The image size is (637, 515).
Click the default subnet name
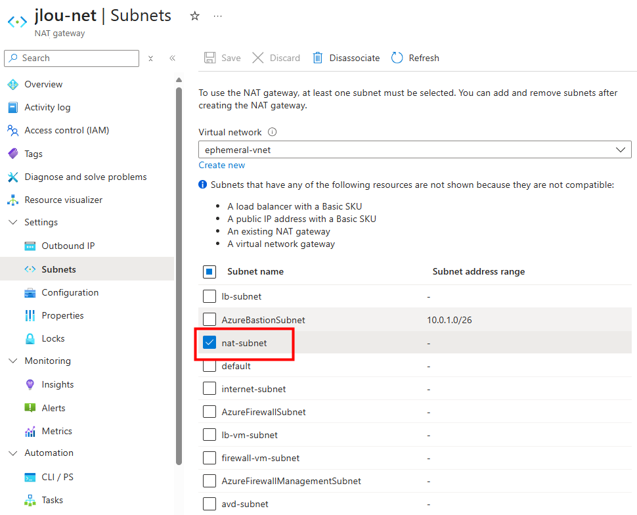tap(236, 367)
